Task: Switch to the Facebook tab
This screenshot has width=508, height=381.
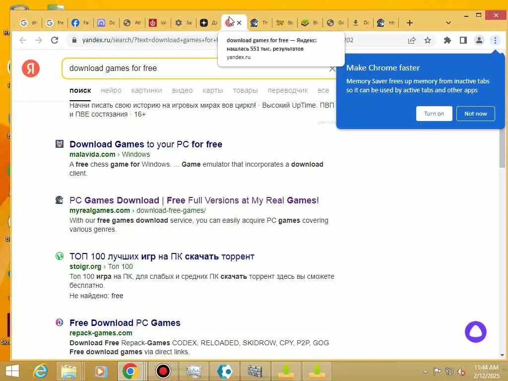Action: [81, 23]
